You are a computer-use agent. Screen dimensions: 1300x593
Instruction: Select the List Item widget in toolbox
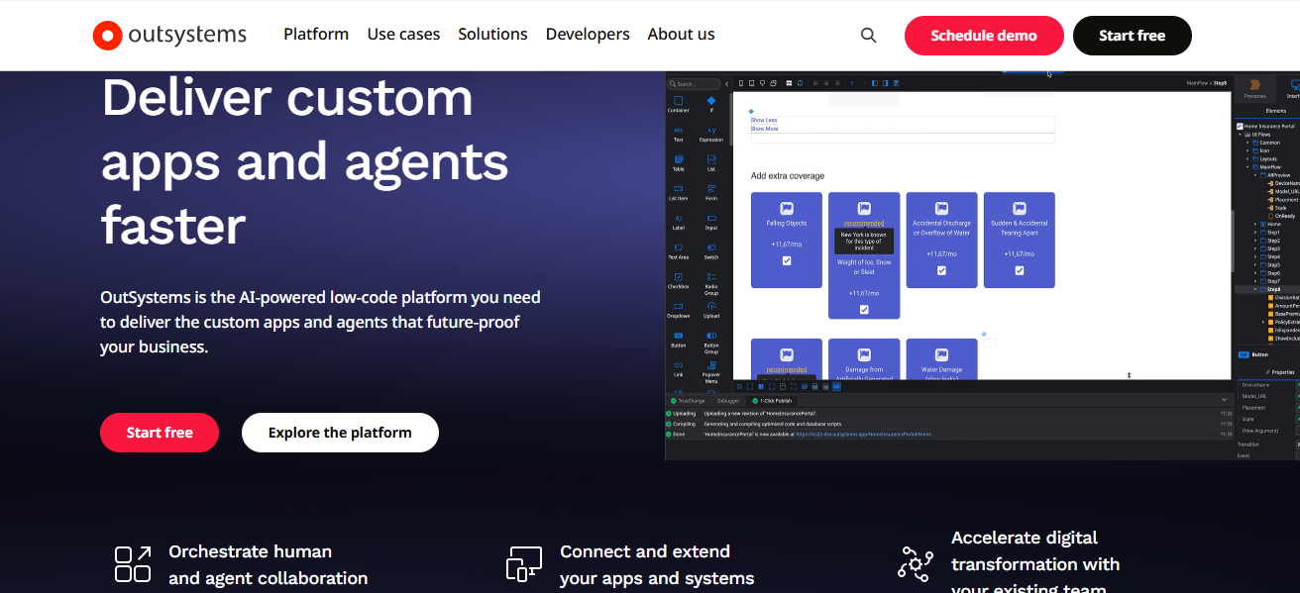(679, 192)
